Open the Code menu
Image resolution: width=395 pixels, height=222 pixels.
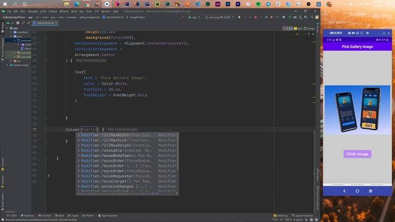click(43, 11)
